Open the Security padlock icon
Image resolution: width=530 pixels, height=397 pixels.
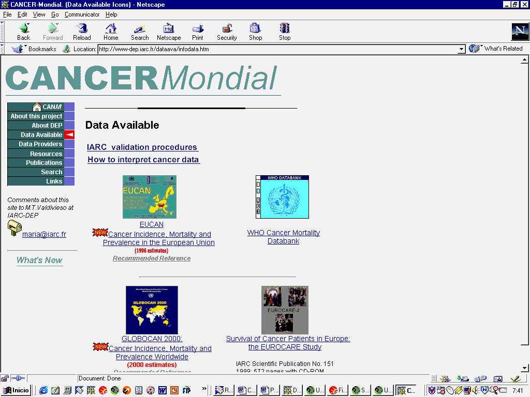click(227, 29)
